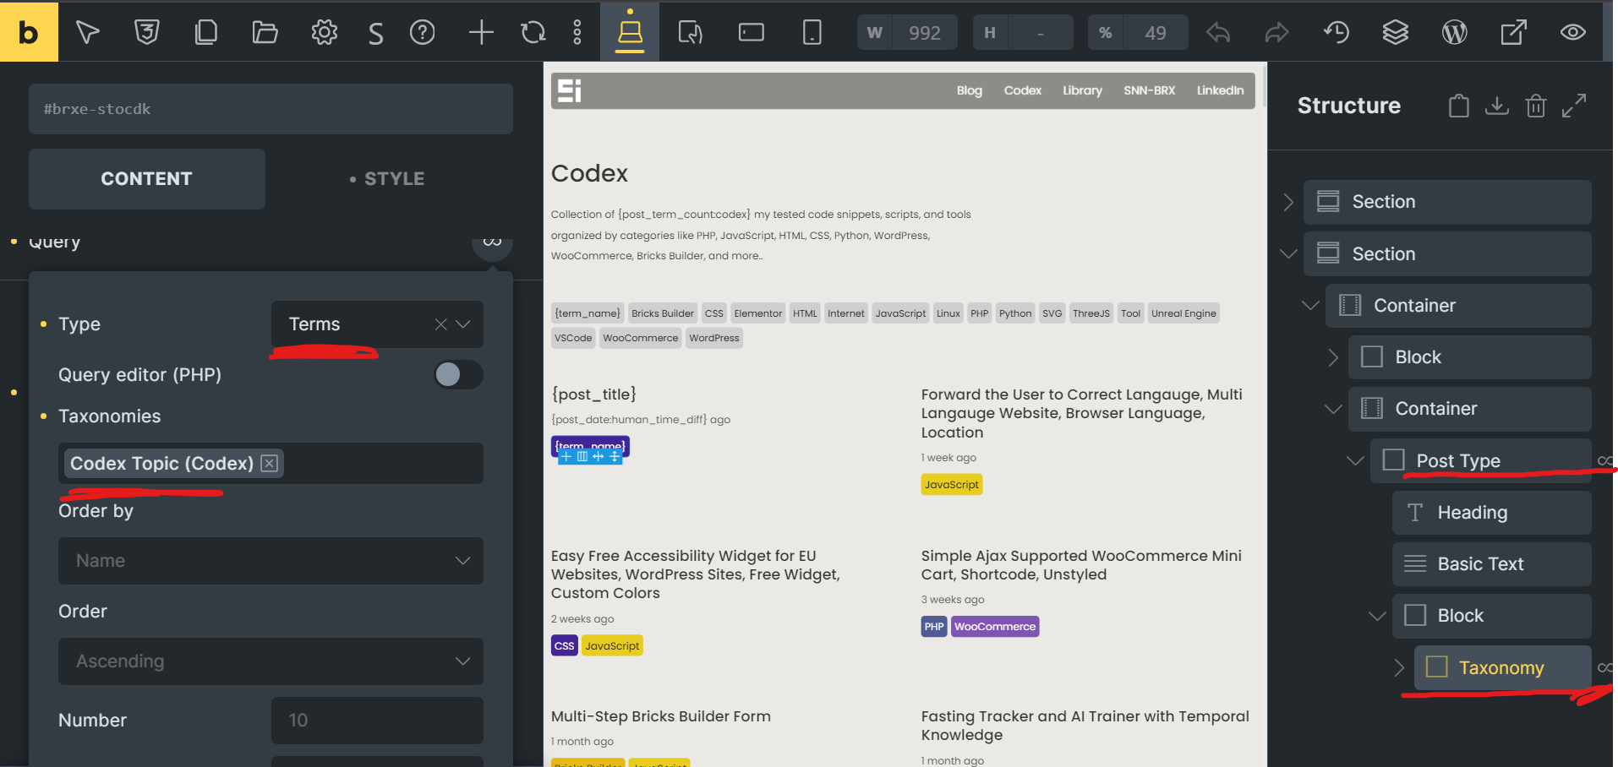Collapse the top Container in Structure
Screen dimensions: 1618x767
(1310, 305)
